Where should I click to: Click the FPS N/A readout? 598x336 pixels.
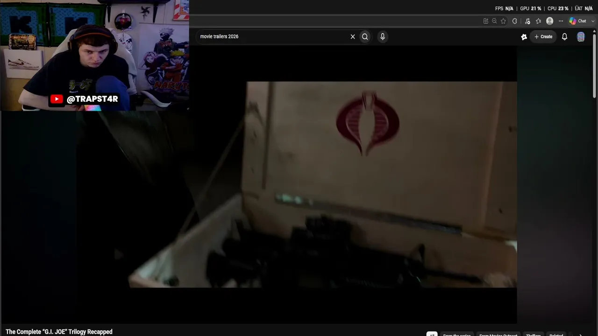[x=504, y=8]
